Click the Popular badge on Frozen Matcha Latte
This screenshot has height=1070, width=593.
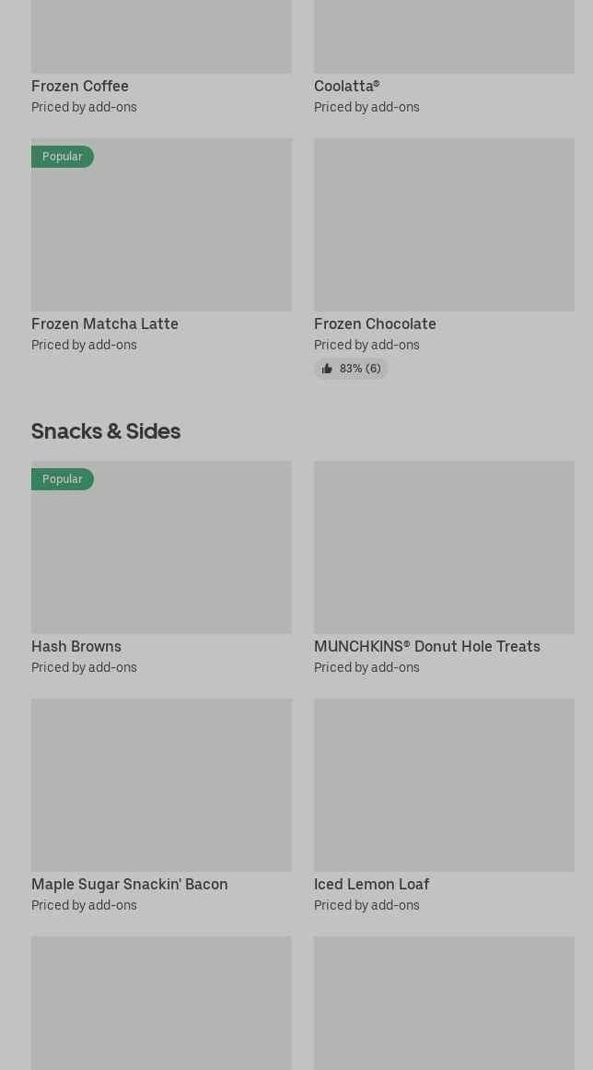[x=63, y=157]
